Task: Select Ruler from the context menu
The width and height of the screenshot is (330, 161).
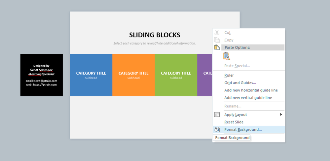Action: click(x=229, y=75)
